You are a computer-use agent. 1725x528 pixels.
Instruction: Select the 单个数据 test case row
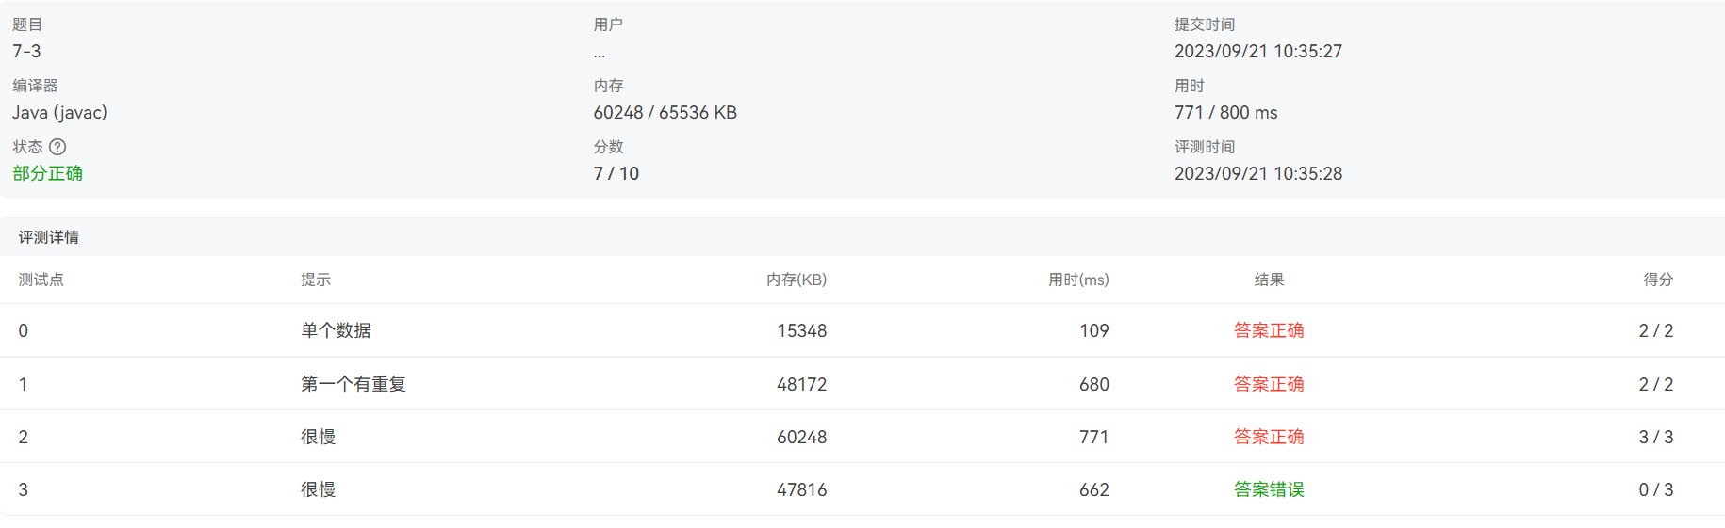[336, 330]
